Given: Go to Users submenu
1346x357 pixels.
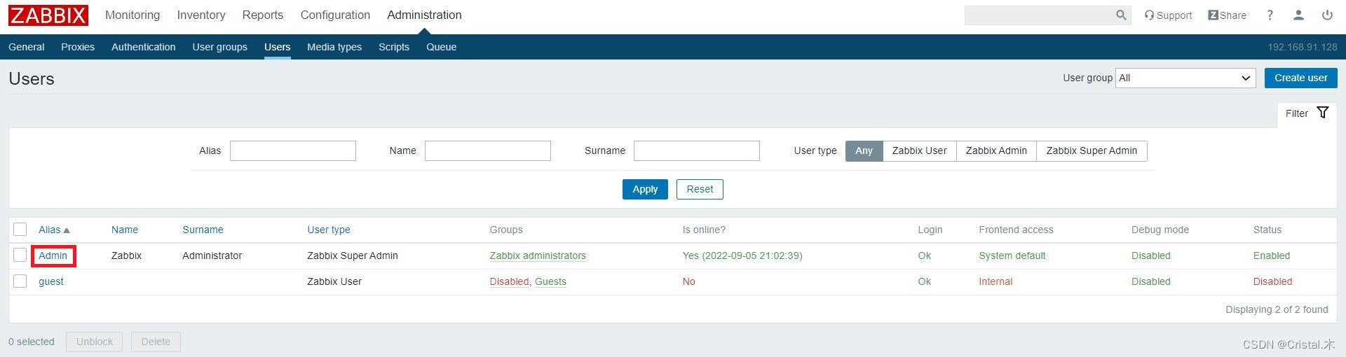Looking at the screenshot, I should tap(278, 47).
